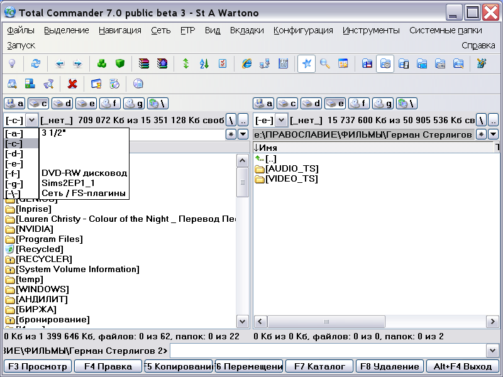The image size is (503, 377).
Task: Open the Выделение menu
Action: pos(67,30)
